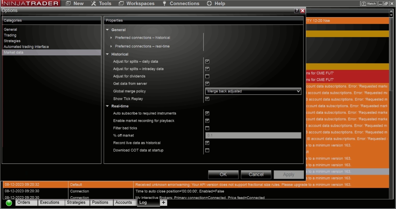
Task: Expand Preferred connections – historical
Action: pyautogui.click(x=111, y=38)
